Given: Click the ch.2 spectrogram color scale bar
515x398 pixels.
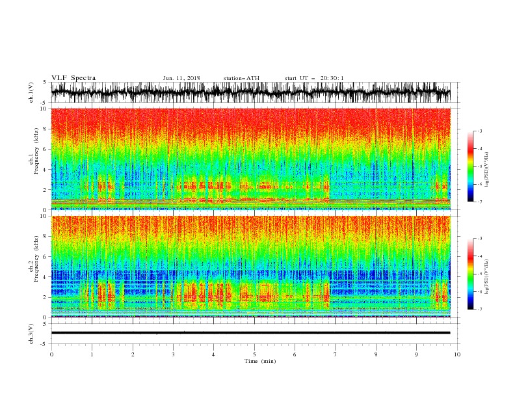Looking at the screenshot, I should point(470,274).
